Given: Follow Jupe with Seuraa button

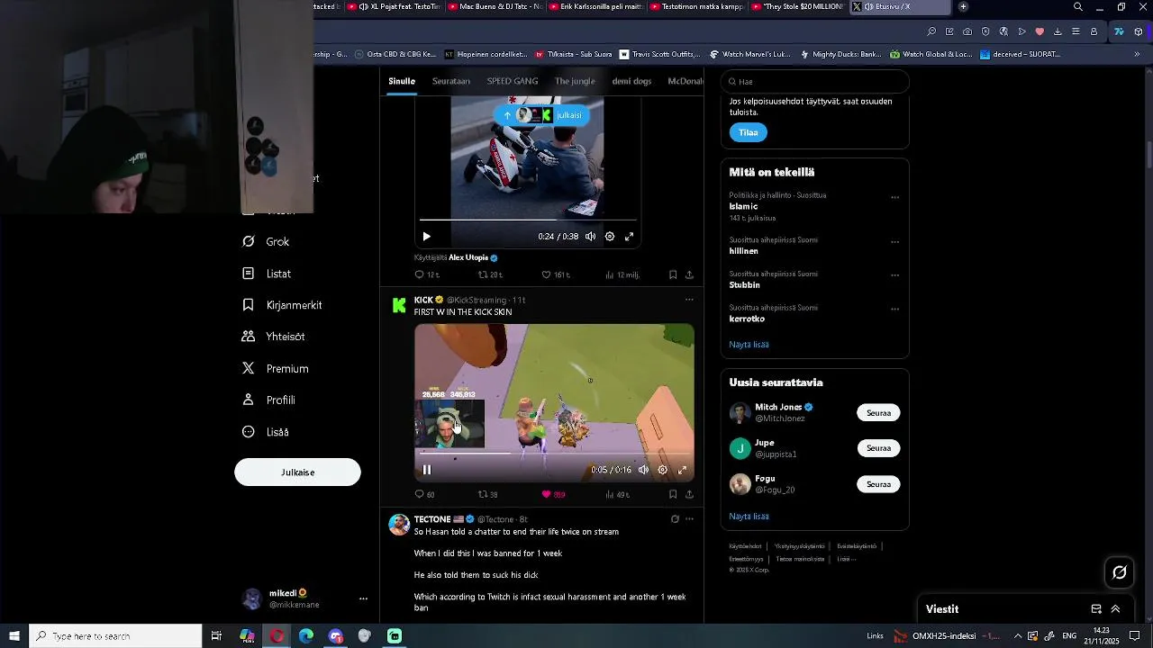Looking at the screenshot, I should point(878,448).
